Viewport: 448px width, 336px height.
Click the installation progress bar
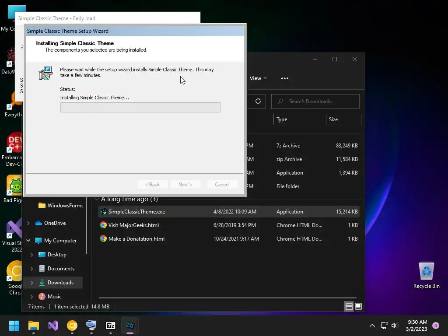(x=140, y=108)
